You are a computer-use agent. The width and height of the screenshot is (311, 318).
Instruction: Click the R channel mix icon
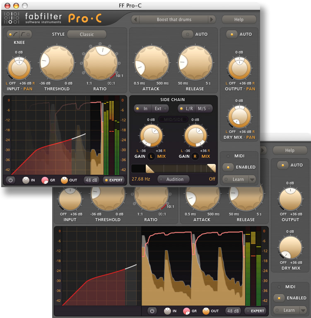point(195,157)
